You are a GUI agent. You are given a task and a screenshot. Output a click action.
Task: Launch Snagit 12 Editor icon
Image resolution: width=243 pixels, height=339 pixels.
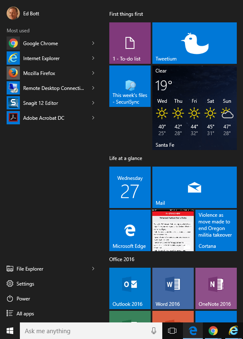13,103
